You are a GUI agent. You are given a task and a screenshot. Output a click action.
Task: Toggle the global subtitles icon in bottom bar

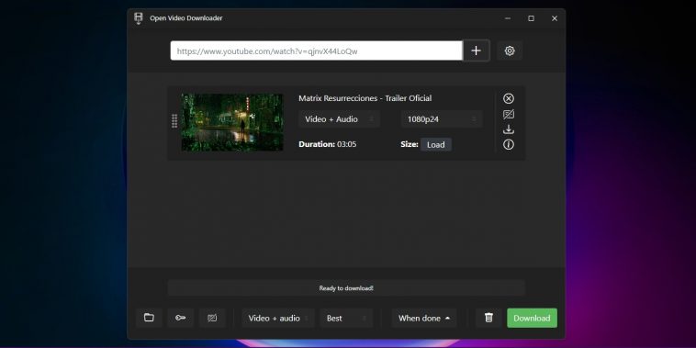(x=212, y=318)
